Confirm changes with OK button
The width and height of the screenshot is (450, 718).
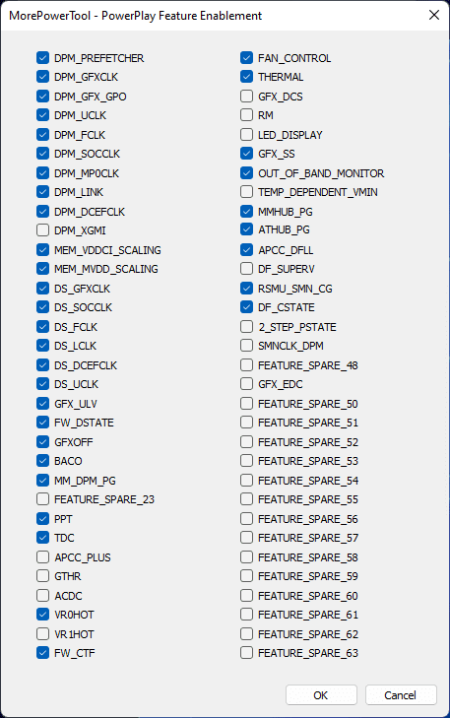(321, 695)
